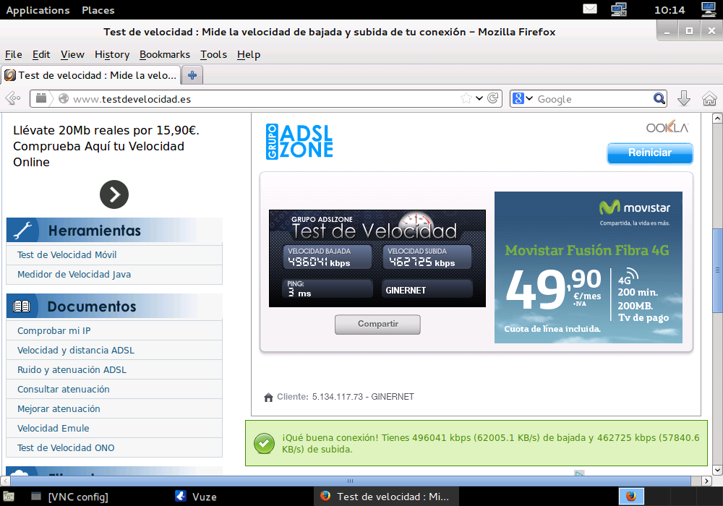Open the Bookmarks menu
723x506 pixels.
tap(165, 54)
